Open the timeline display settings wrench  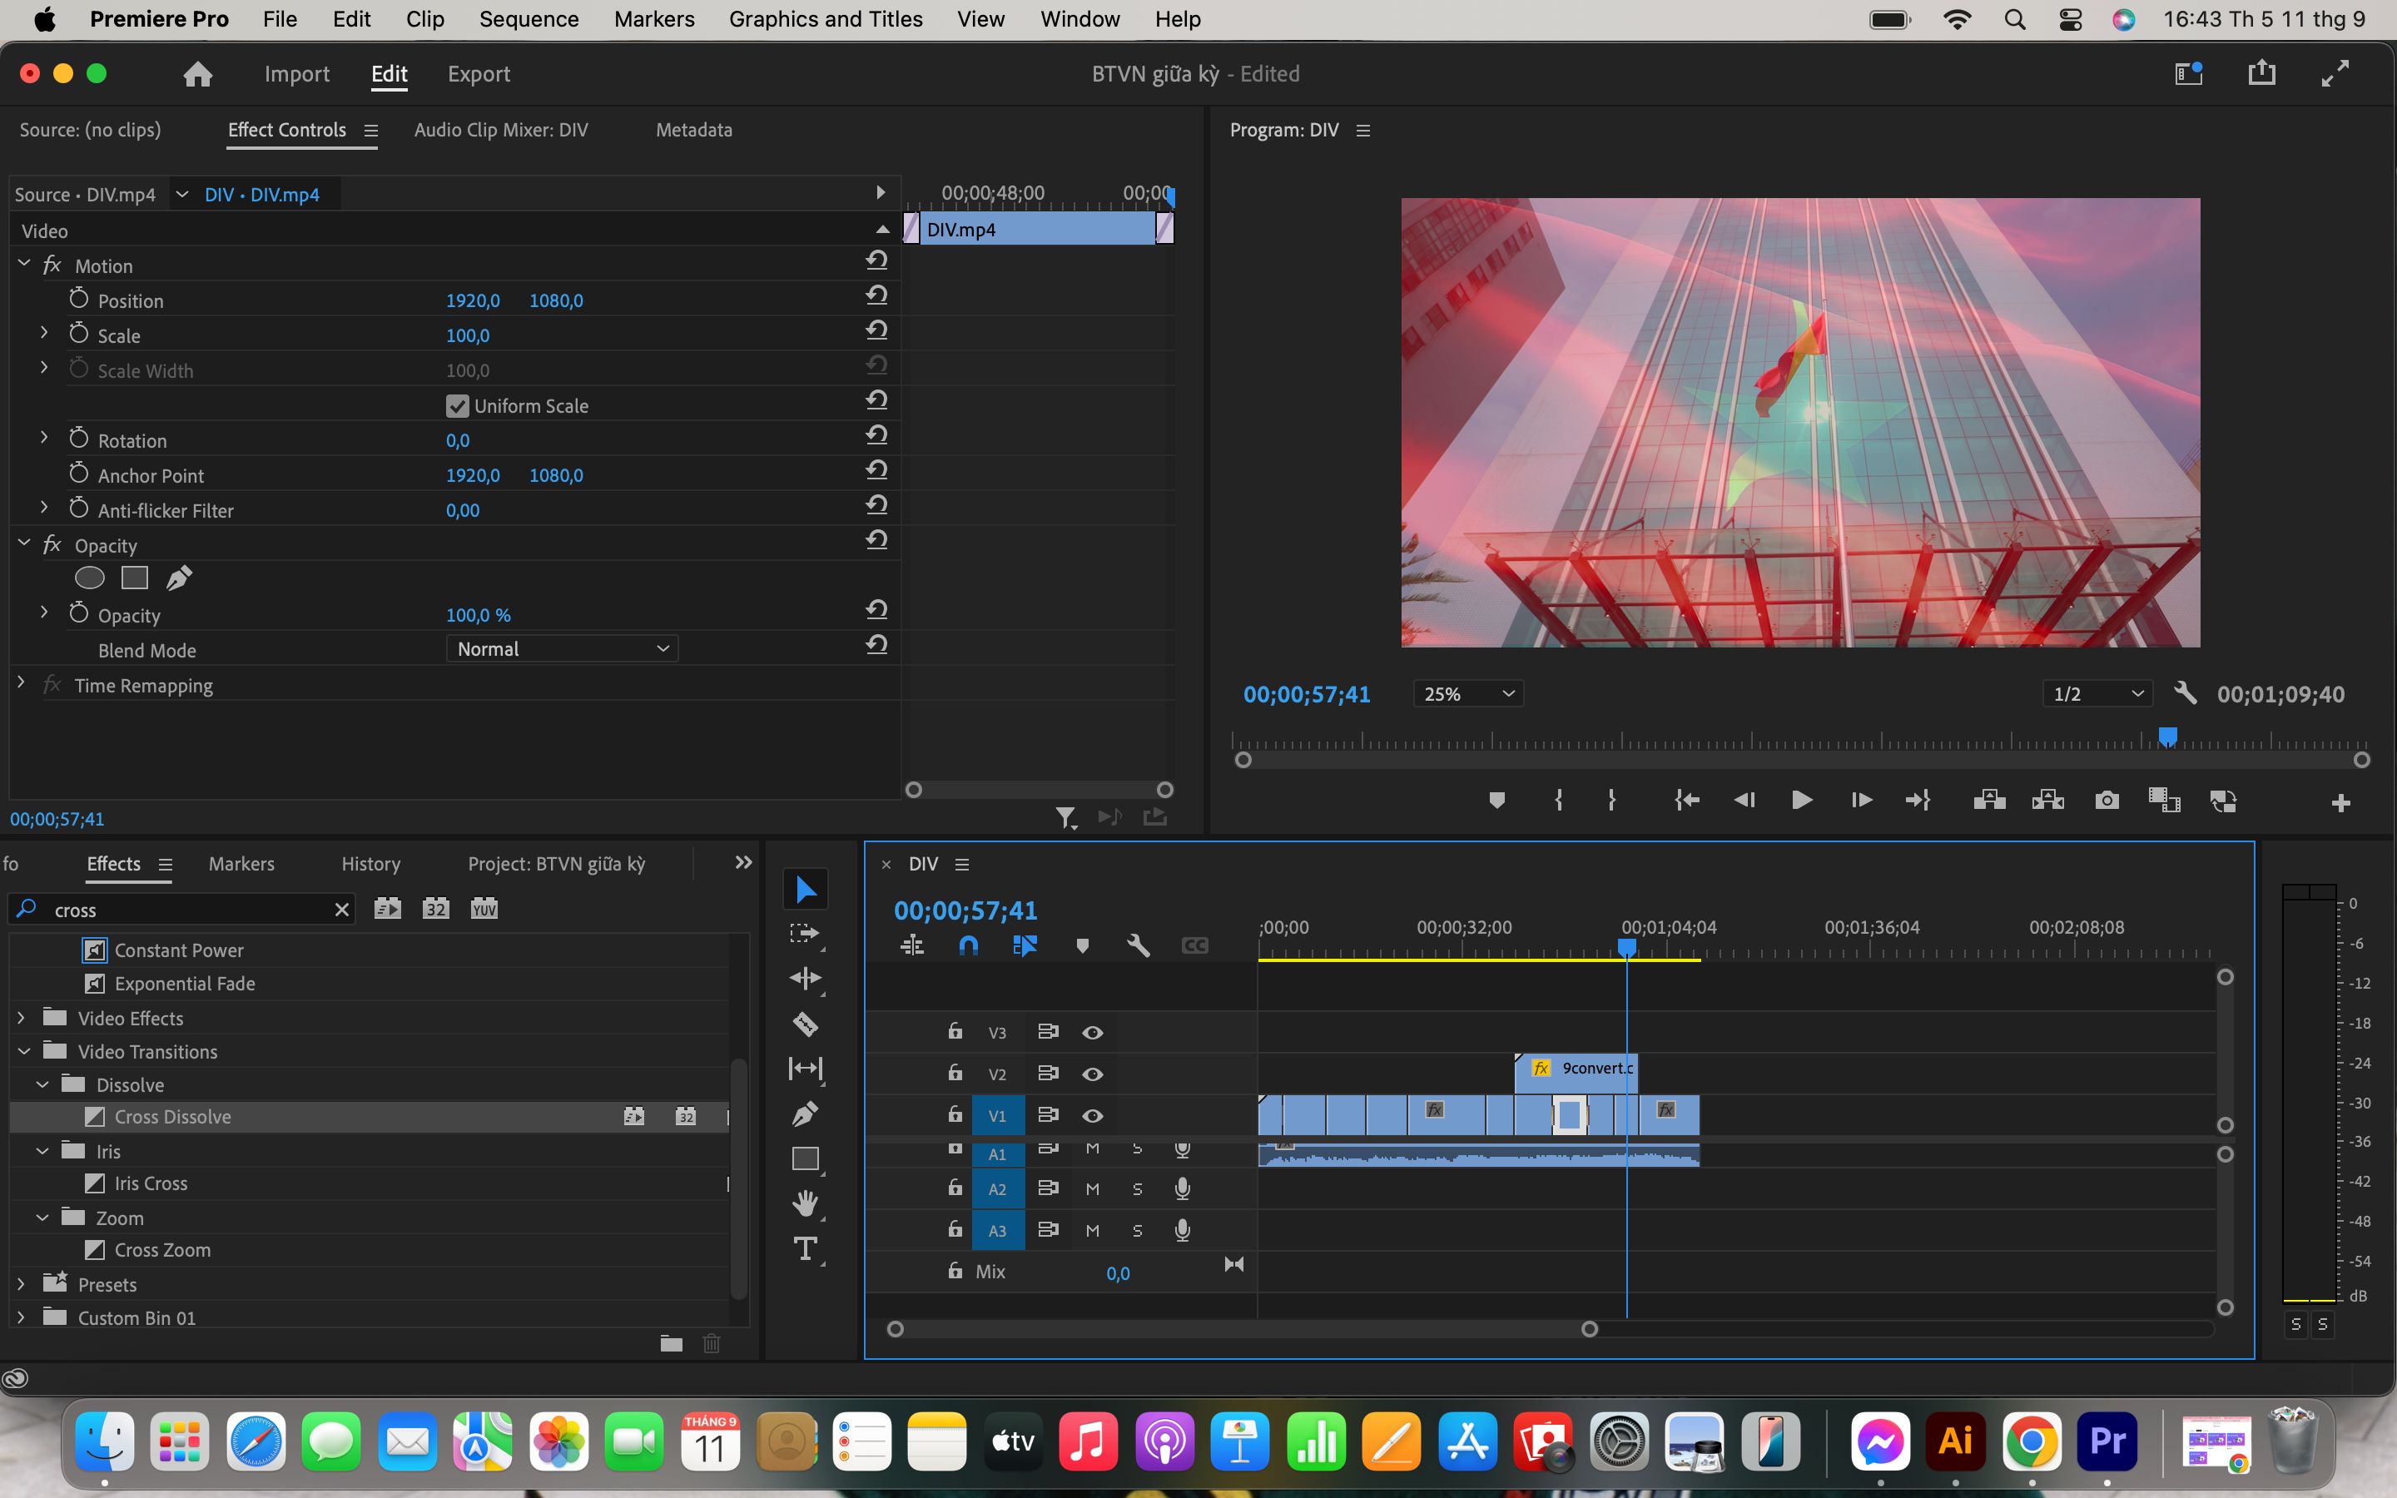pos(1138,945)
